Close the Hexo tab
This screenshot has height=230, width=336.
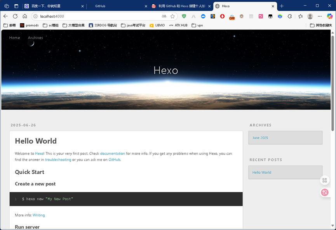coord(273,6)
